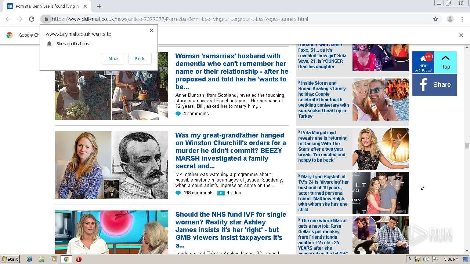This screenshot has width=470, height=264.
Task: Switch to Chrome taskbar icon
Action: (66, 259)
